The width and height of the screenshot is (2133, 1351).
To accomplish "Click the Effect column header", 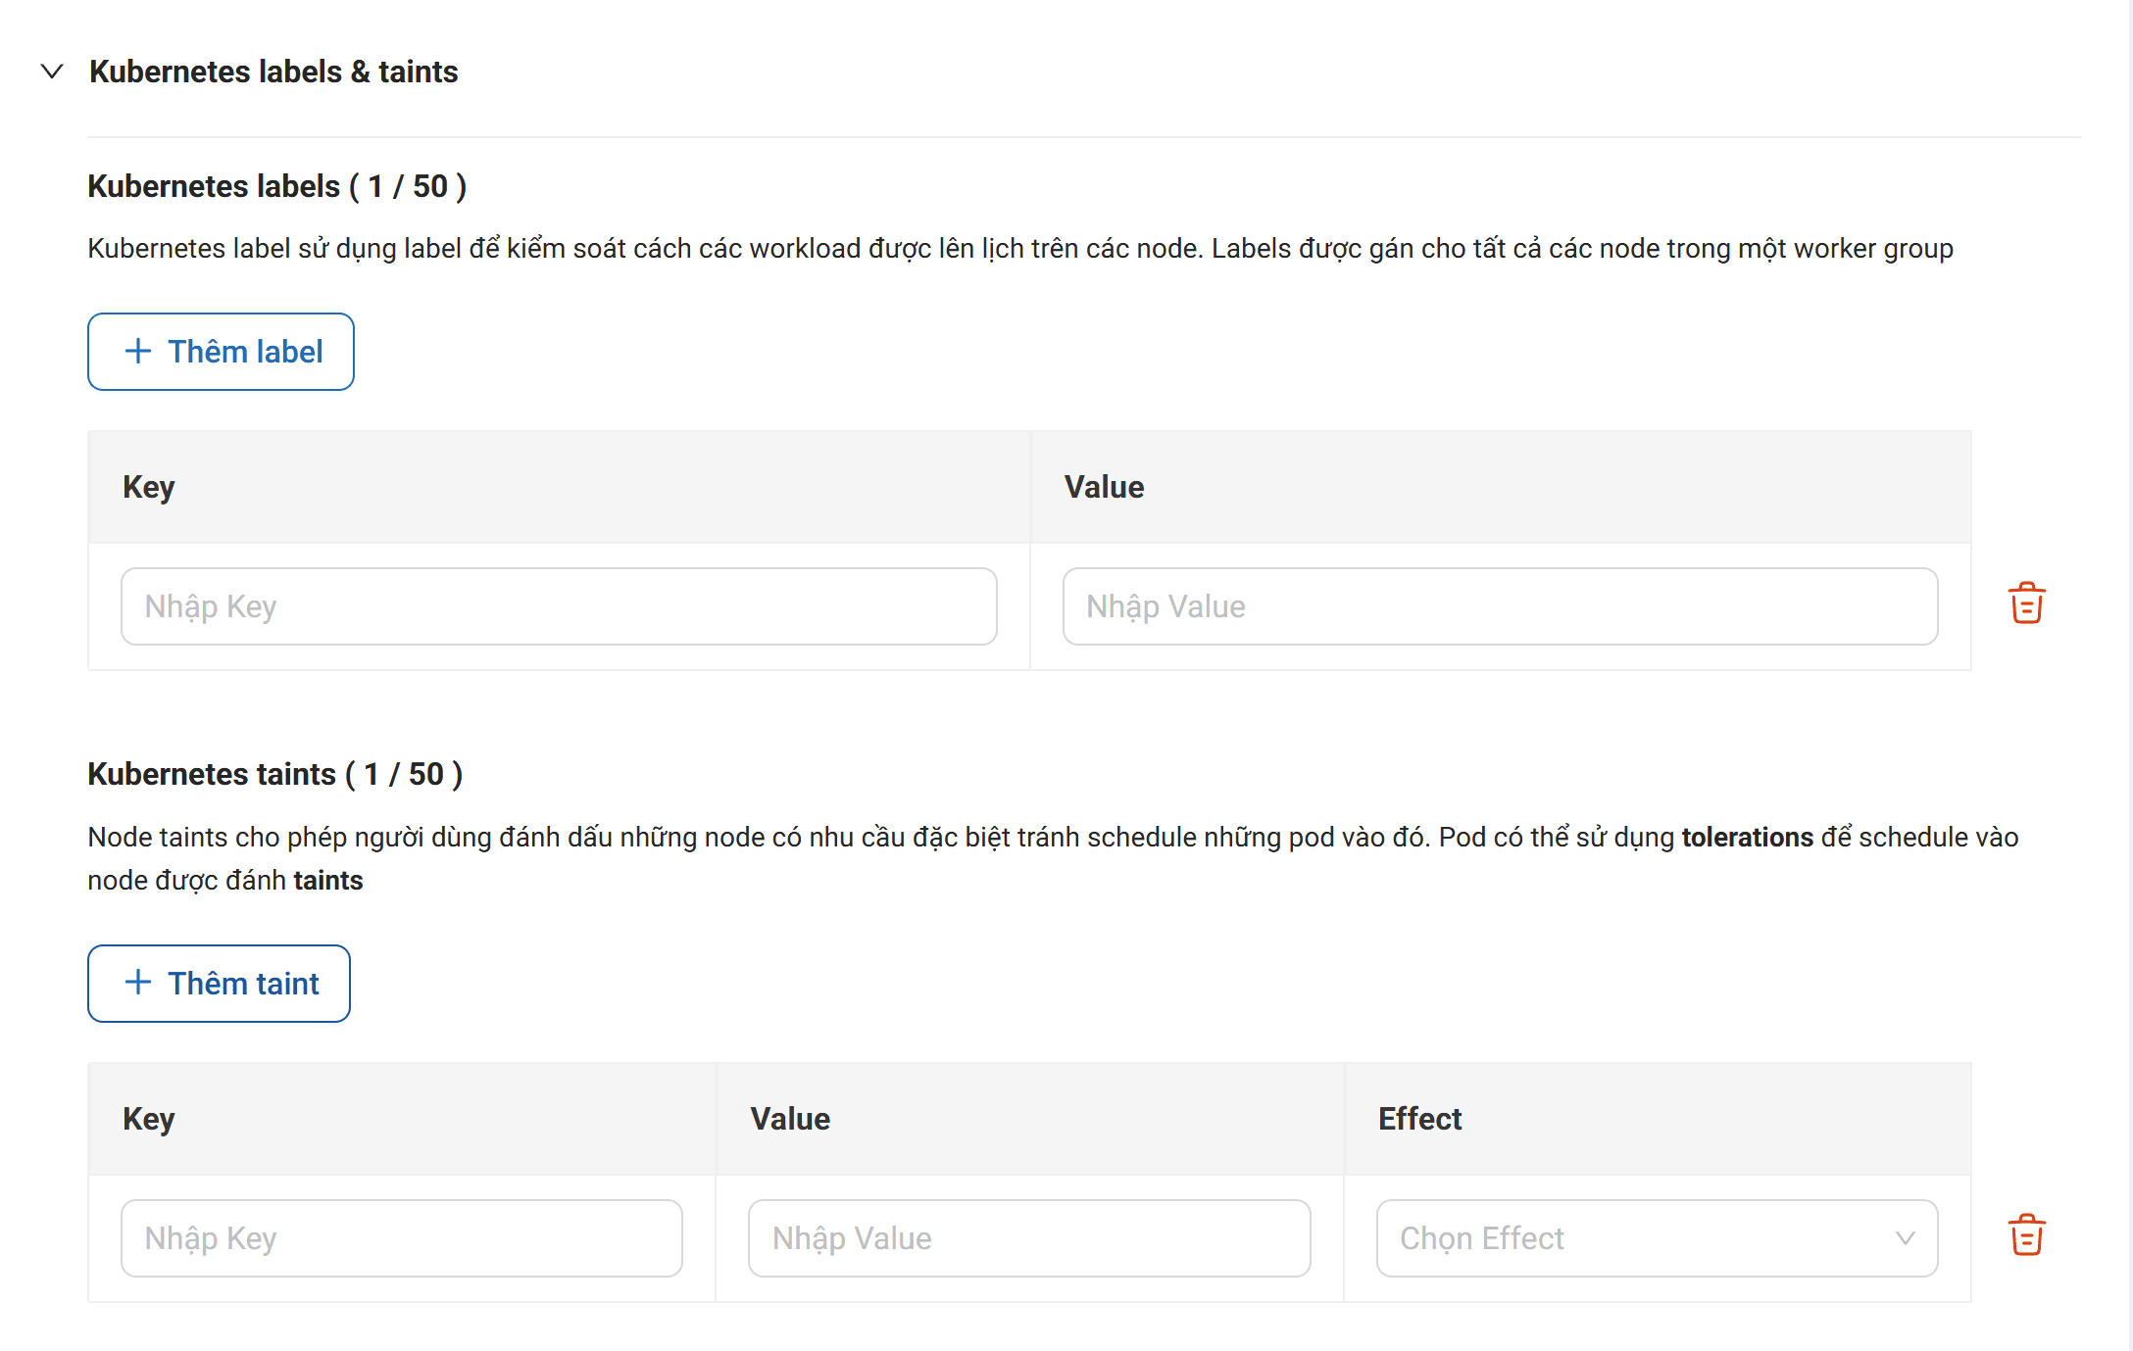I will pyautogui.click(x=1419, y=1119).
